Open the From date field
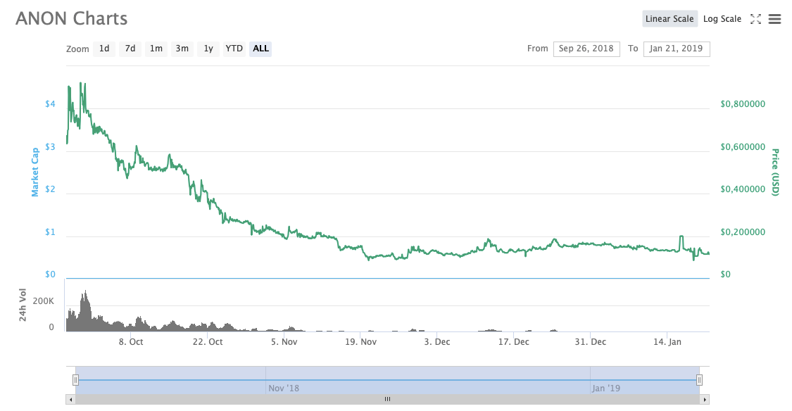792x411 pixels. coord(586,49)
